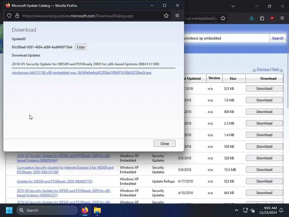The image size is (289, 217).
Task: Download the KB4093753 Update Rollups entry
Action: (264, 181)
